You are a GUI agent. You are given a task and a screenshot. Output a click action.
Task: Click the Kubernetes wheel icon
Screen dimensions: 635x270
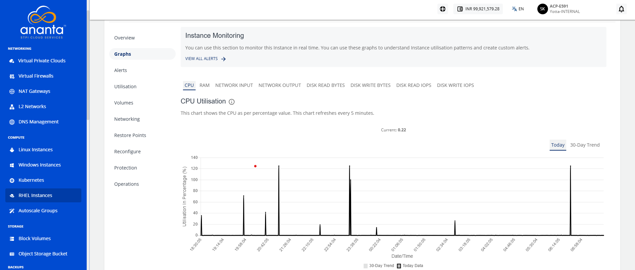point(12,180)
